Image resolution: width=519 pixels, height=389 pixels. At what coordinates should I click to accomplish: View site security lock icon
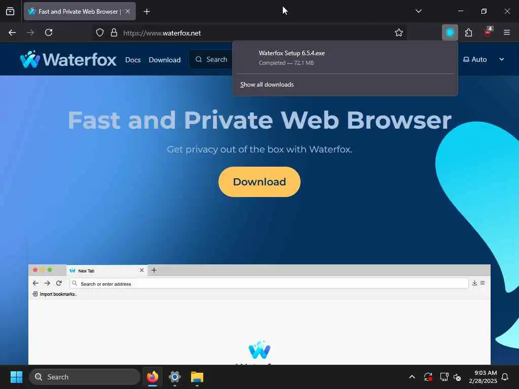coord(114,33)
